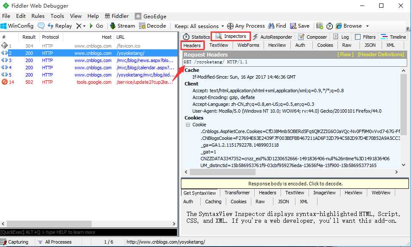This screenshot has width=411, height=247.
Task: Click the response body decode bar
Action: pos(295,184)
